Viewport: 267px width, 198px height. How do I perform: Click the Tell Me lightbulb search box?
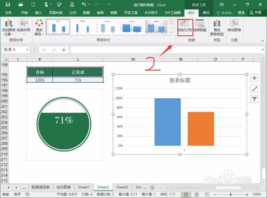click(x=225, y=13)
